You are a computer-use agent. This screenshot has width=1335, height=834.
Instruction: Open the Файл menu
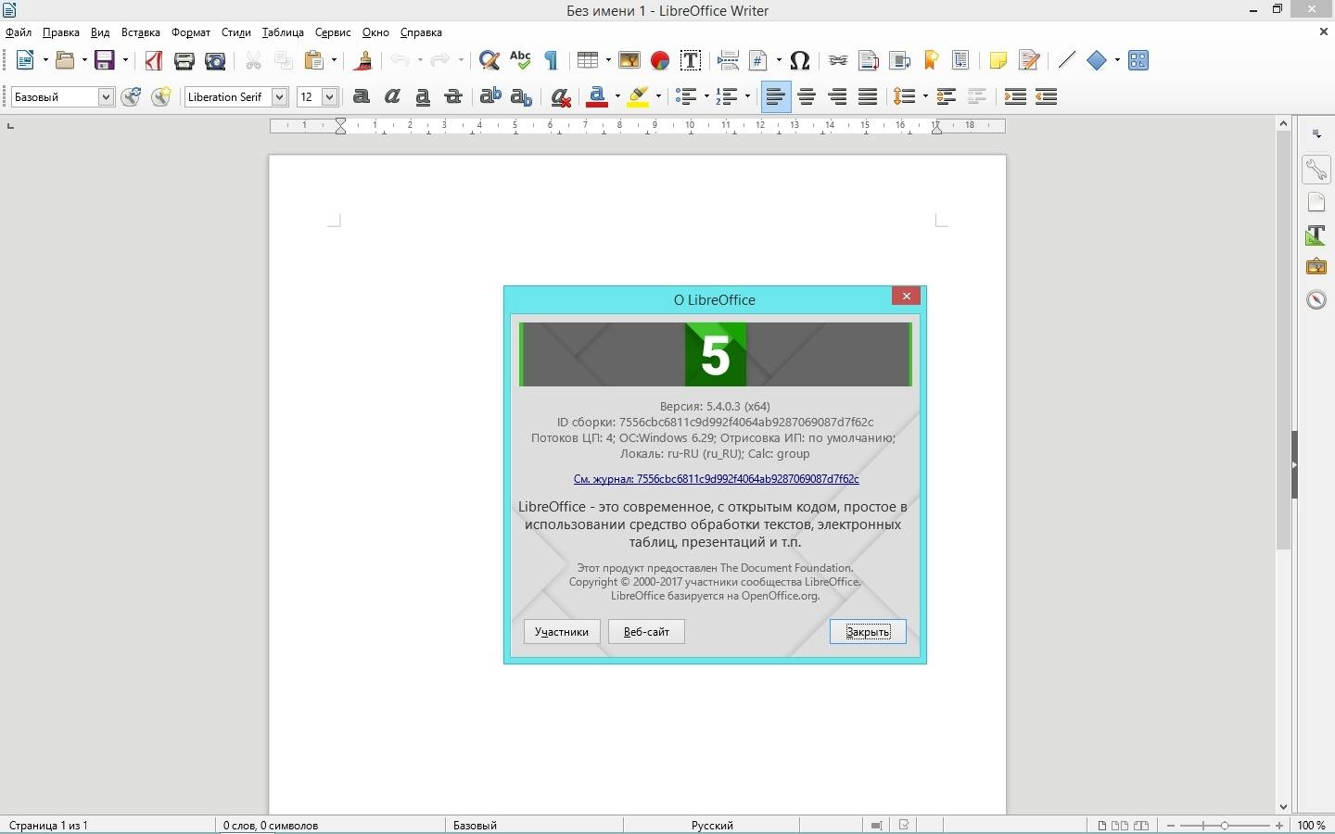point(19,32)
